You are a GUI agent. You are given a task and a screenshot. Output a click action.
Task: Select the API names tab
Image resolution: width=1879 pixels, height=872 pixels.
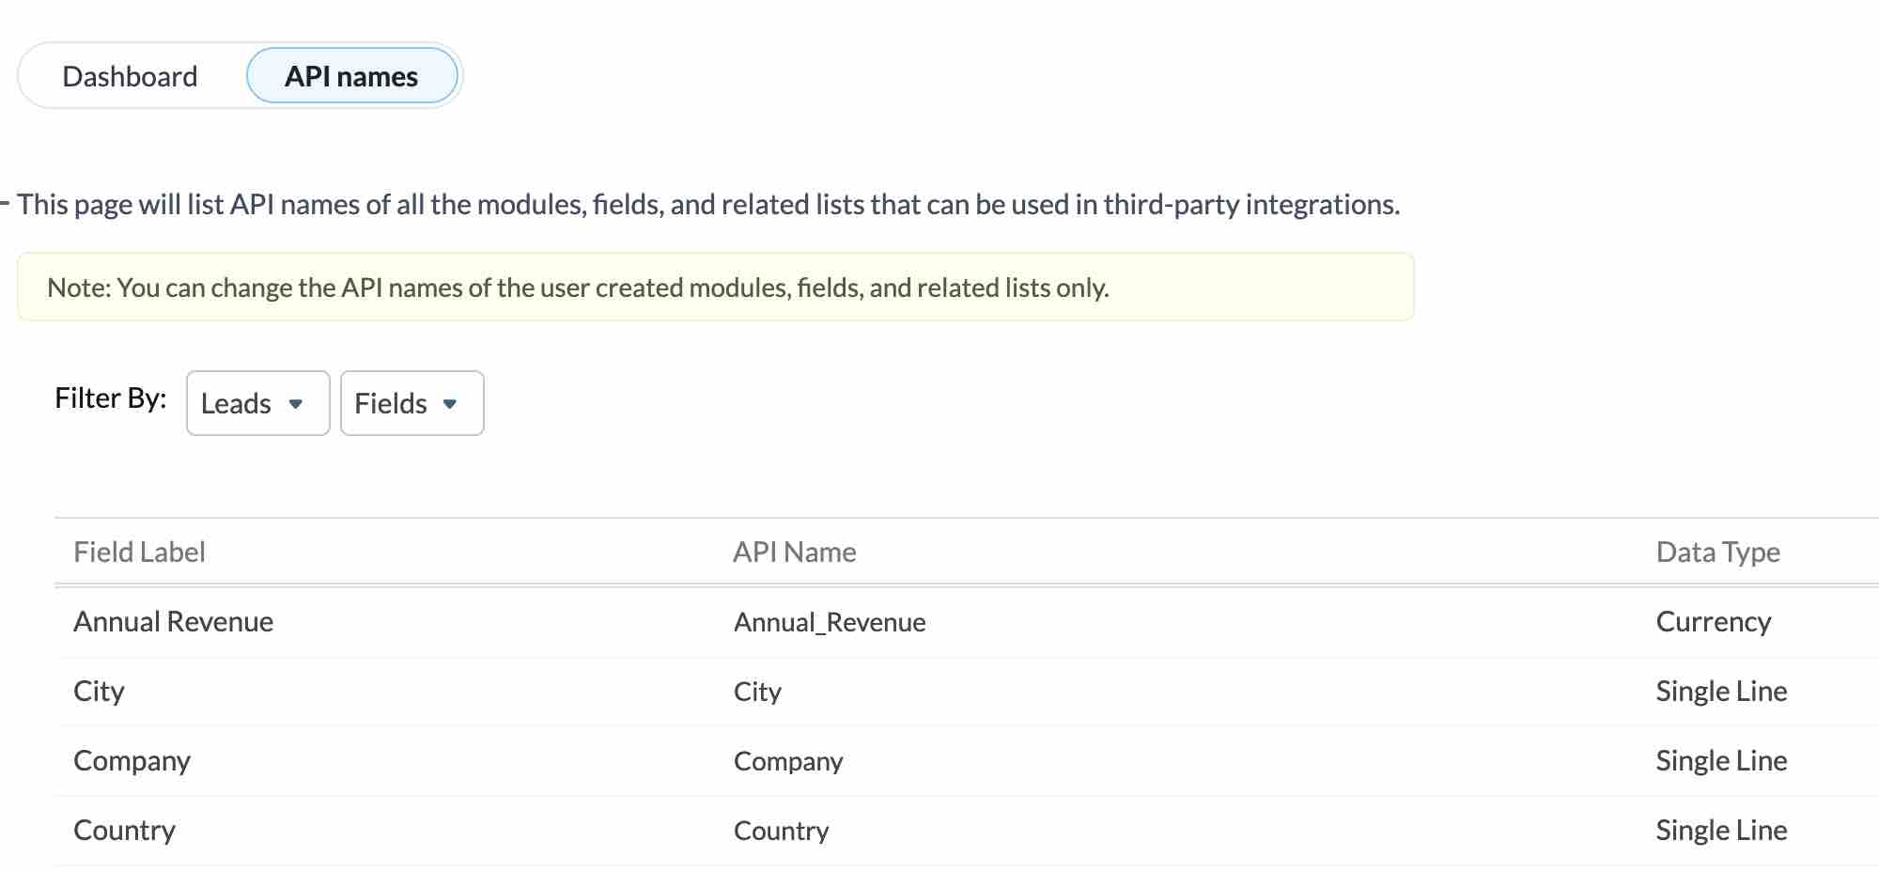(x=352, y=75)
